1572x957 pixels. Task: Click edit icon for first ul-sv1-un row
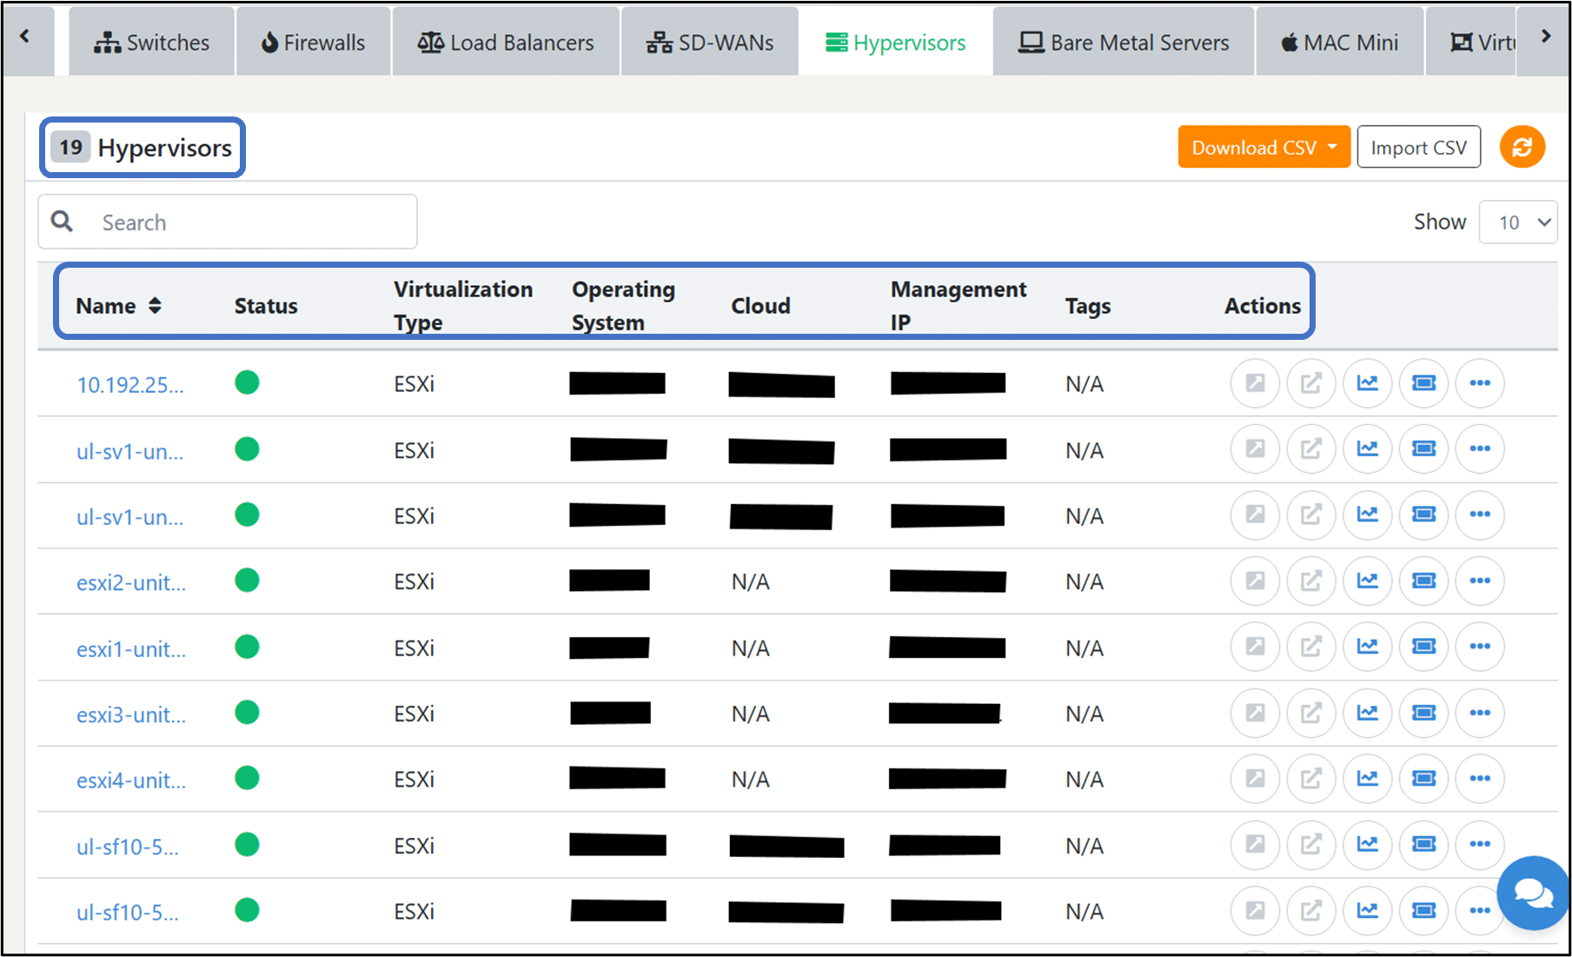click(x=1255, y=449)
